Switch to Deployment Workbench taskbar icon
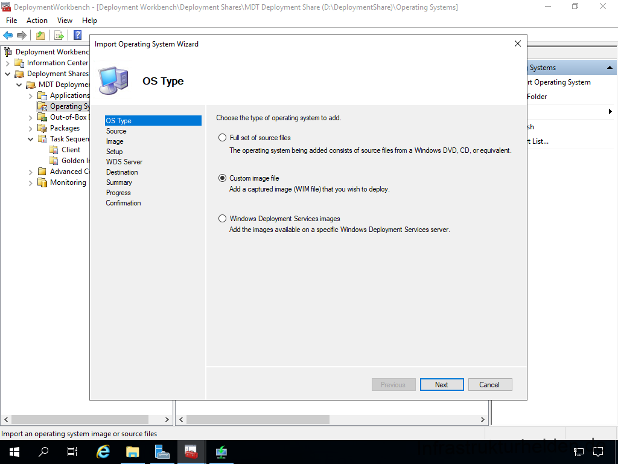 tap(191, 452)
